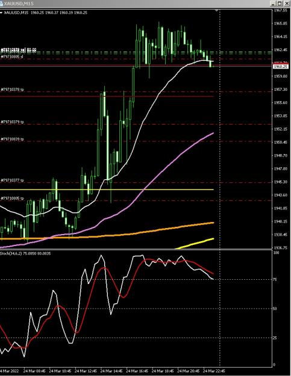This screenshot has height=376, width=291.
Task: Click price scale value 1940.15
Action: [x=280, y=221]
